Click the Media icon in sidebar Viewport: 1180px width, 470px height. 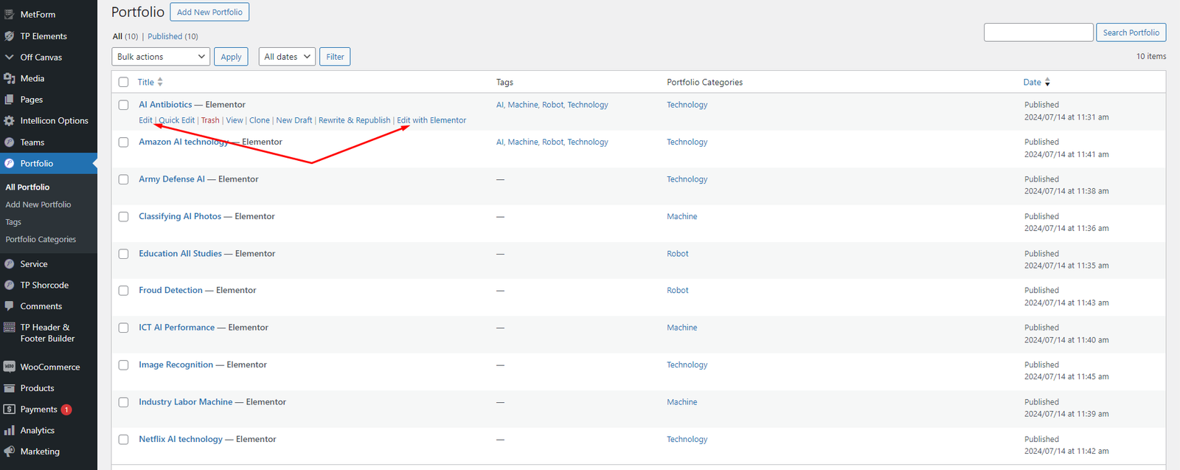point(10,78)
